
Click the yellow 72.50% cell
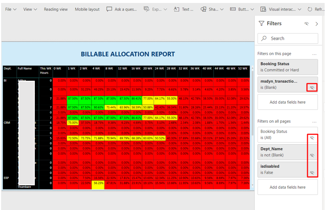click(x=73, y=138)
